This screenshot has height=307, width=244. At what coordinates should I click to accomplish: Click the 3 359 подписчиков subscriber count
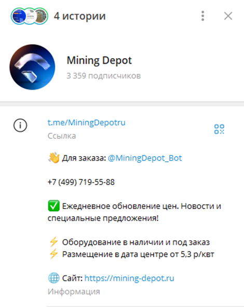pyautogui.click(x=104, y=76)
